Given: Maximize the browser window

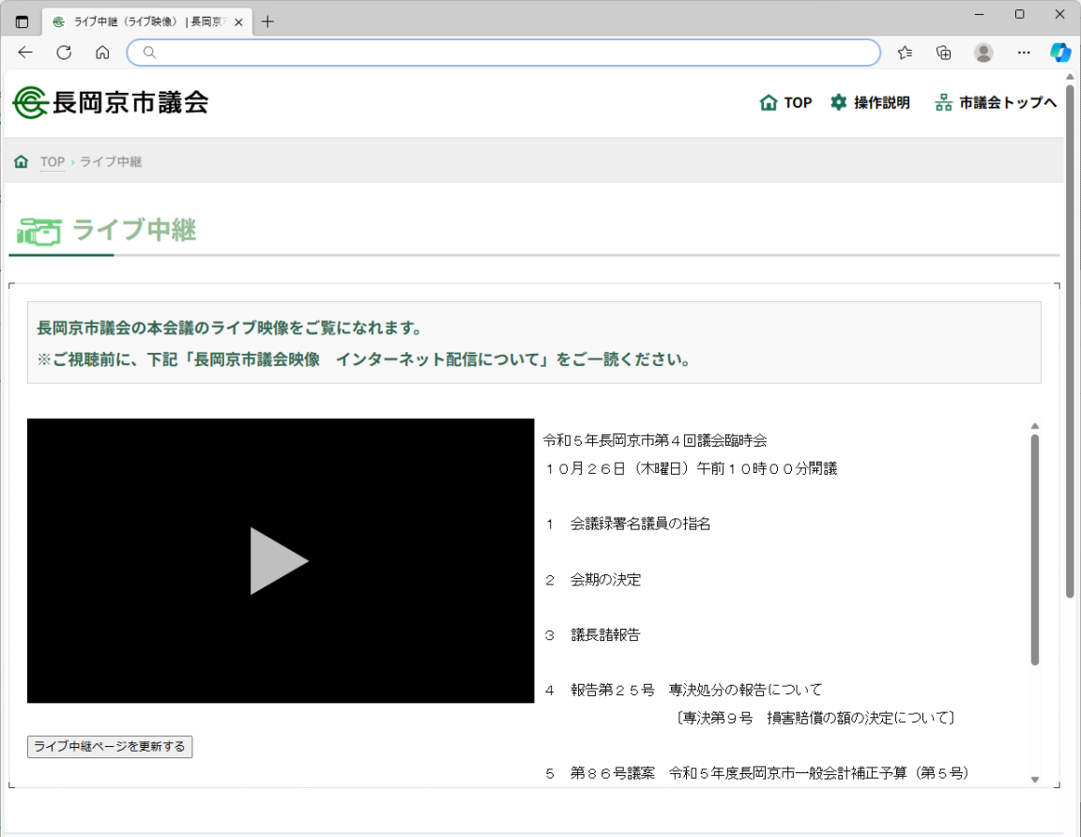Looking at the screenshot, I should tap(1020, 14).
